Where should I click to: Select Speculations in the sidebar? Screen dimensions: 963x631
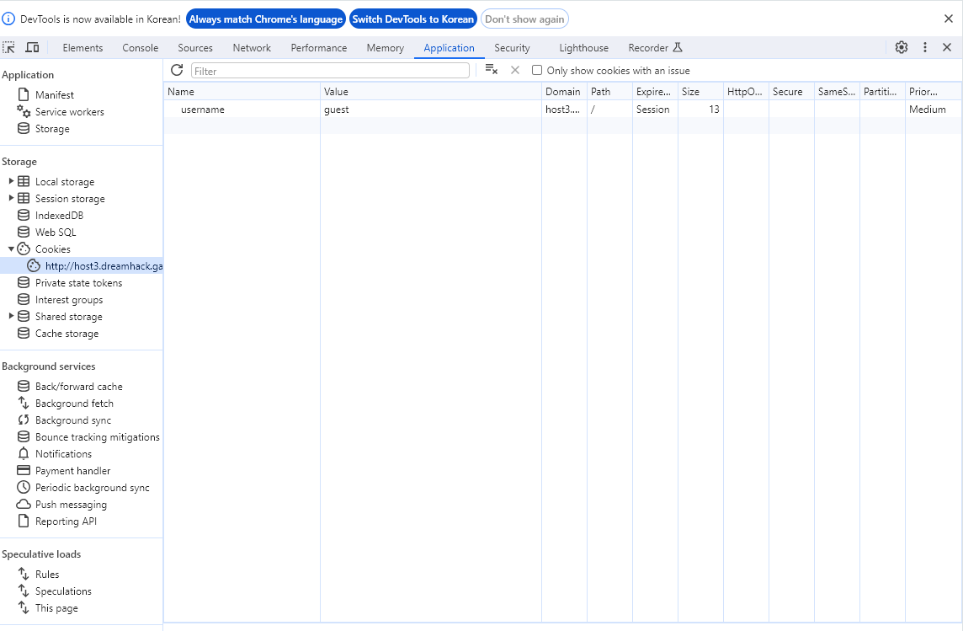tap(63, 591)
